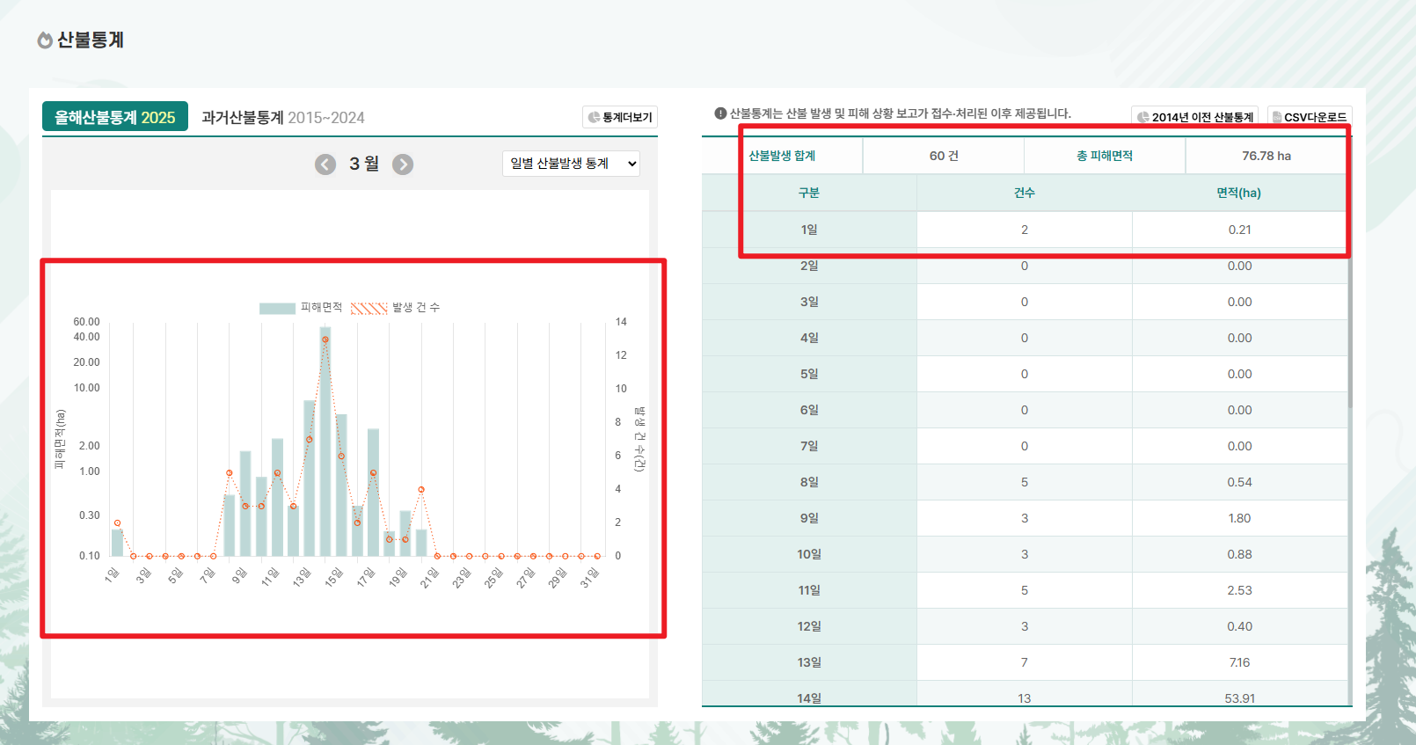Image resolution: width=1416 pixels, height=745 pixels.
Task: Click the 3 월 month label
Action: pyautogui.click(x=364, y=164)
